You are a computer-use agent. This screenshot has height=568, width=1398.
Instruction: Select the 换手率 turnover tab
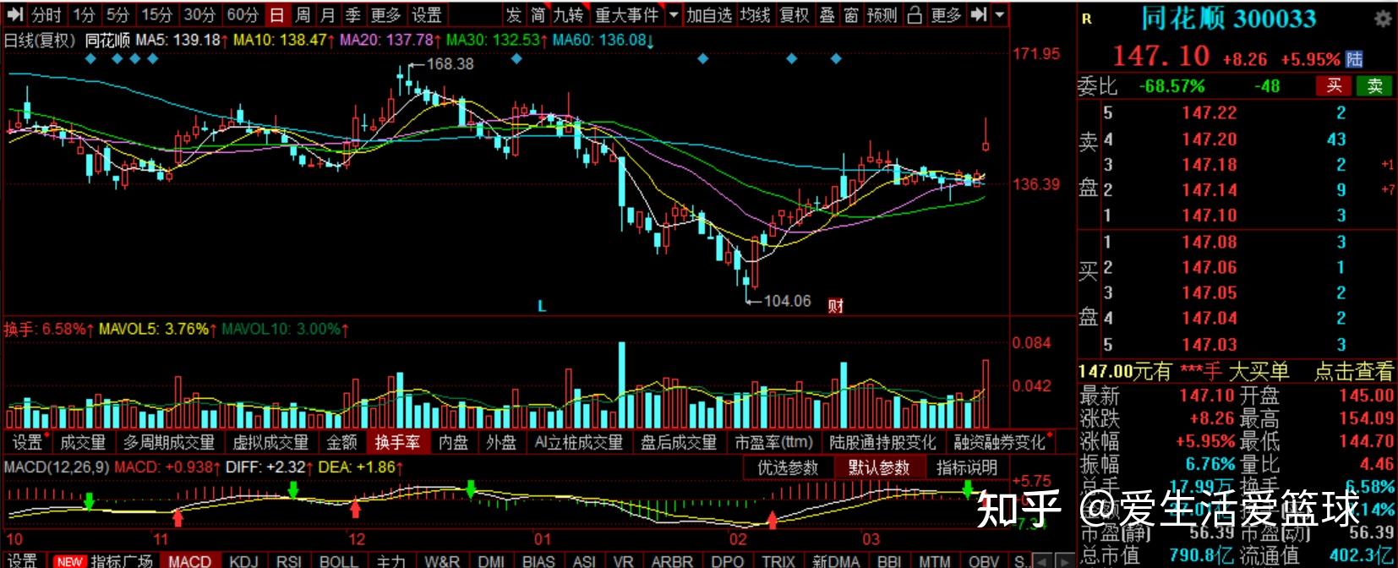397,442
